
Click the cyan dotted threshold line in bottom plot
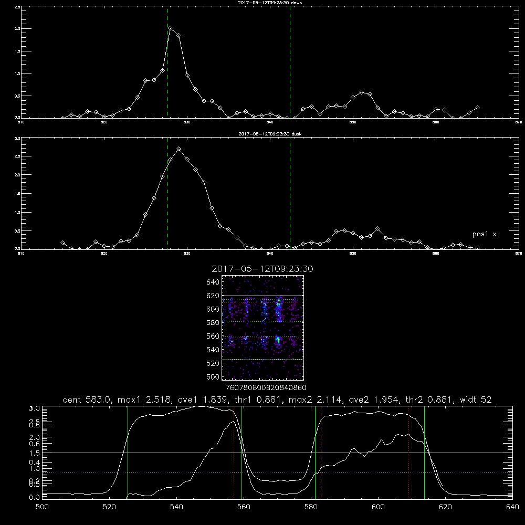point(277,472)
